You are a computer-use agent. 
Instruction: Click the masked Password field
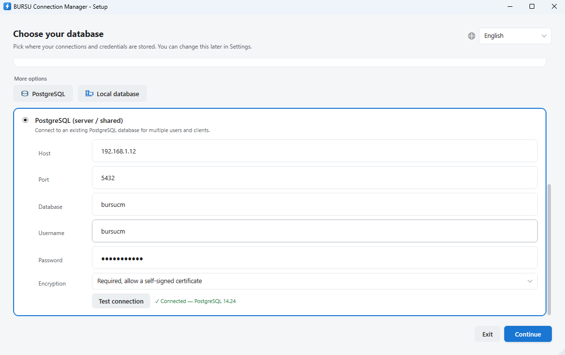click(x=315, y=258)
